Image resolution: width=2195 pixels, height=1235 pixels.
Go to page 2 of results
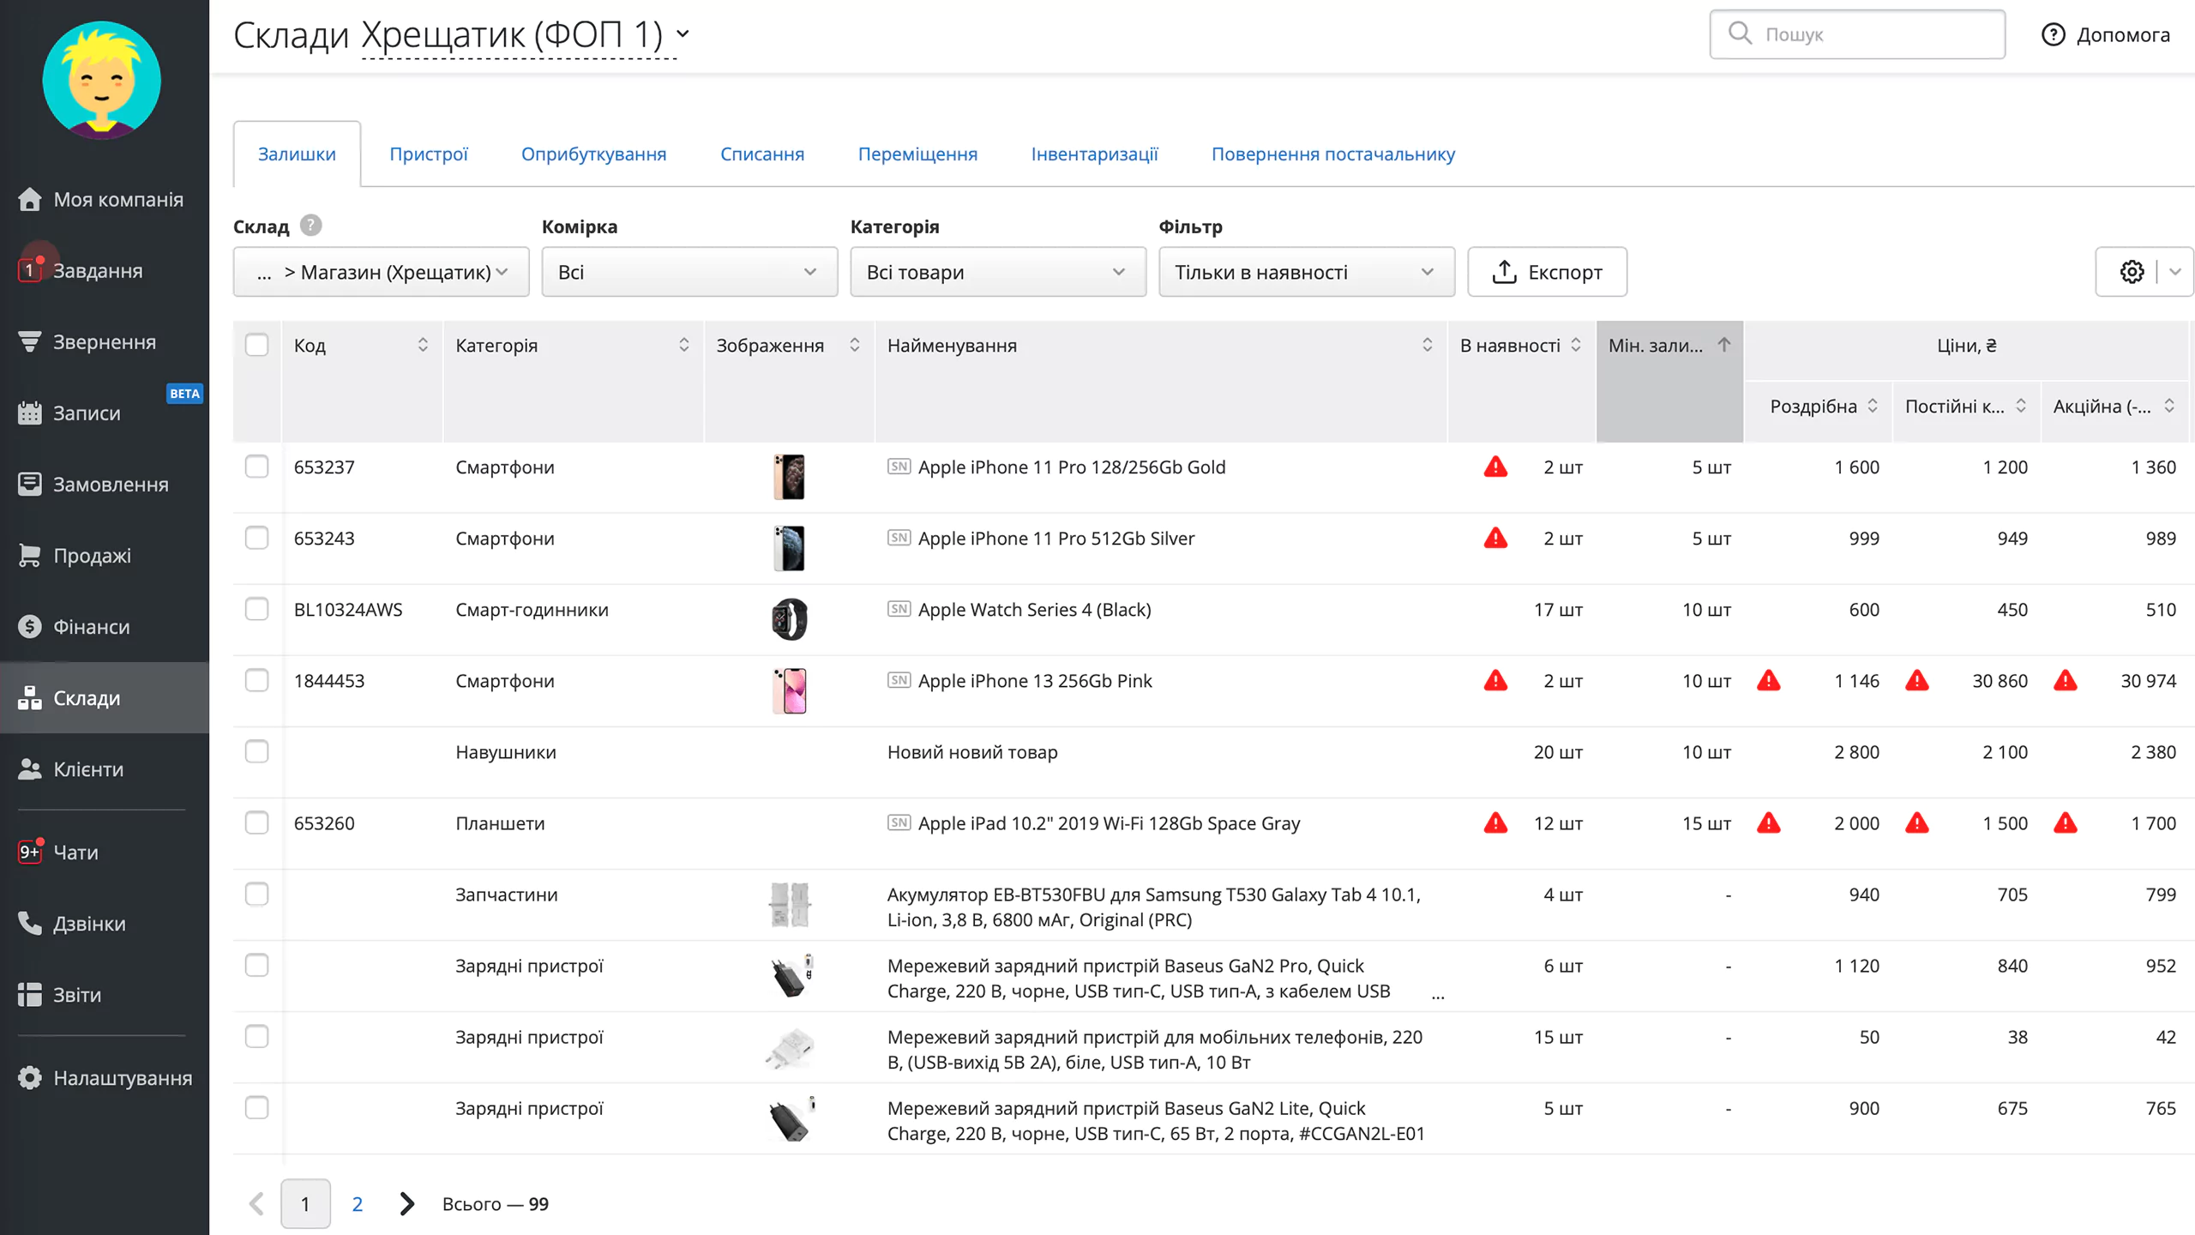click(357, 1203)
